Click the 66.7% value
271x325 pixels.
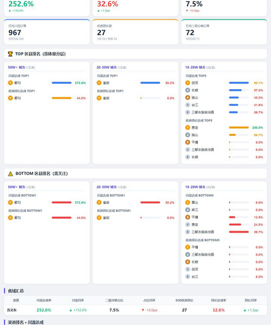click(259, 135)
